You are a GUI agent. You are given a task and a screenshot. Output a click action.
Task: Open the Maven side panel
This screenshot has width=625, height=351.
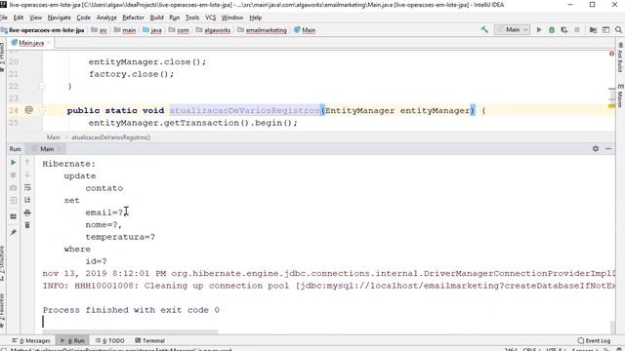tap(620, 96)
